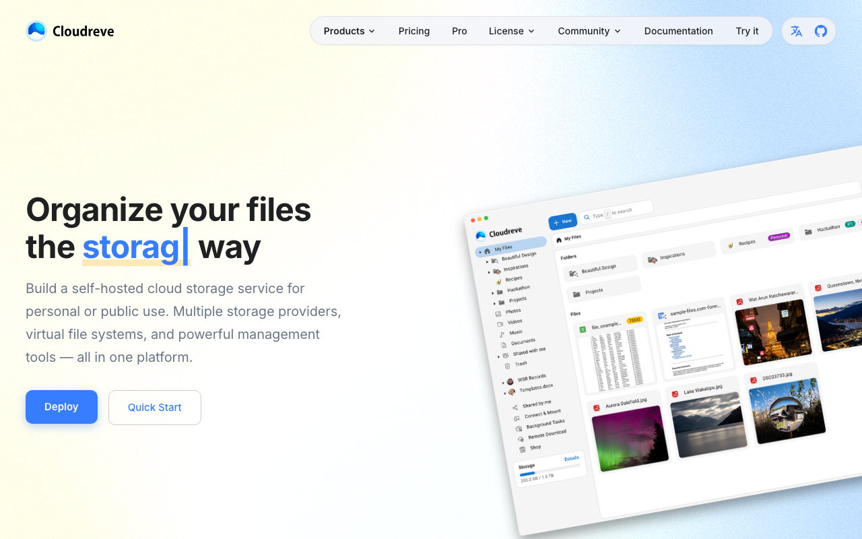Screen dimensions: 862x539
Task: Click the Personal tag on Recipes folder
Action: pyautogui.click(x=778, y=236)
